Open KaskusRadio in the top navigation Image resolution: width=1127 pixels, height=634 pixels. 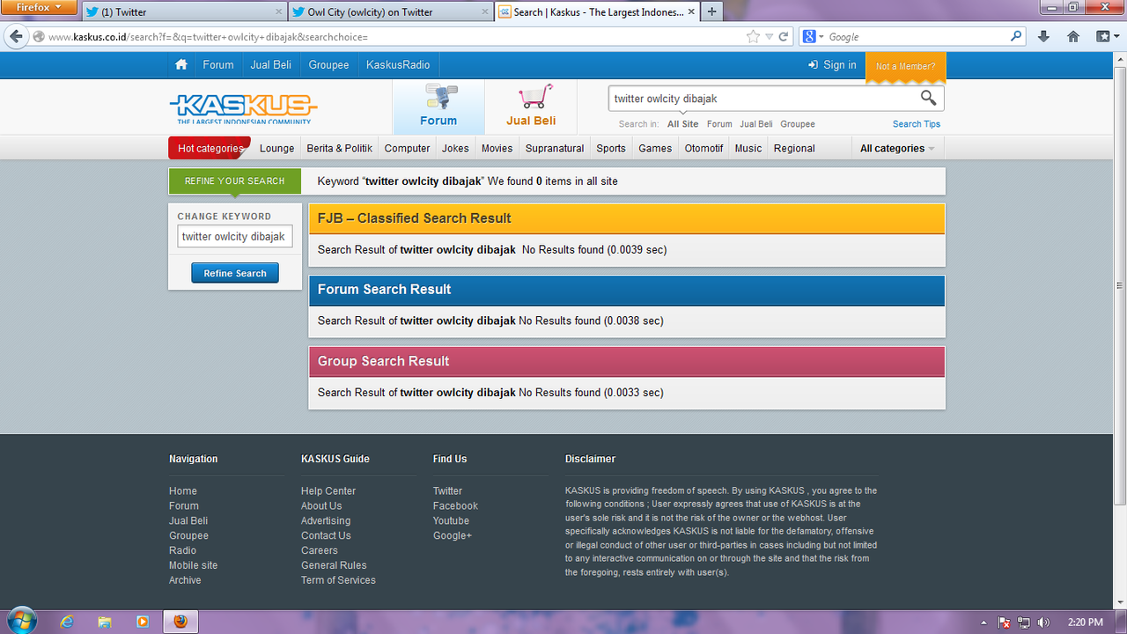click(398, 64)
